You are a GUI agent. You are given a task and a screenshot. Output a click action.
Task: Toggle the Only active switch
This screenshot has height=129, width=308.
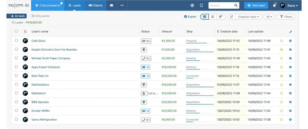[x=32, y=16]
